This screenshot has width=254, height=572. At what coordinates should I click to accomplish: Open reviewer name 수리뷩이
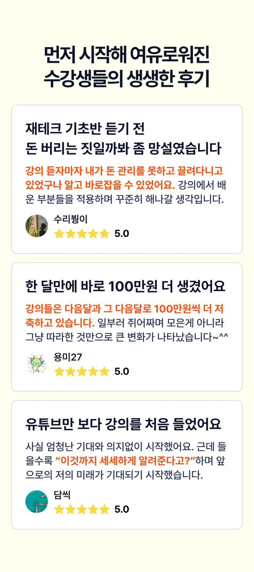71,219
